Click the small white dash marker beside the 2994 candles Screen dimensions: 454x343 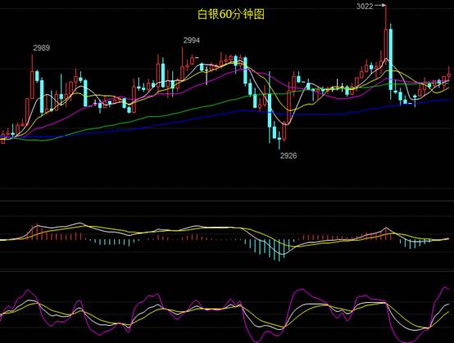coord(197,58)
